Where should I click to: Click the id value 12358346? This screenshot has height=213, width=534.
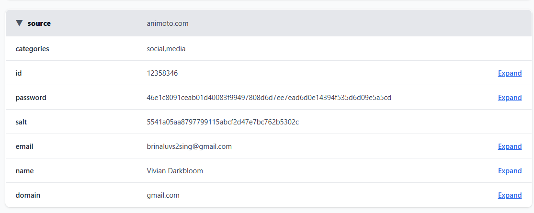coord(162,73)
